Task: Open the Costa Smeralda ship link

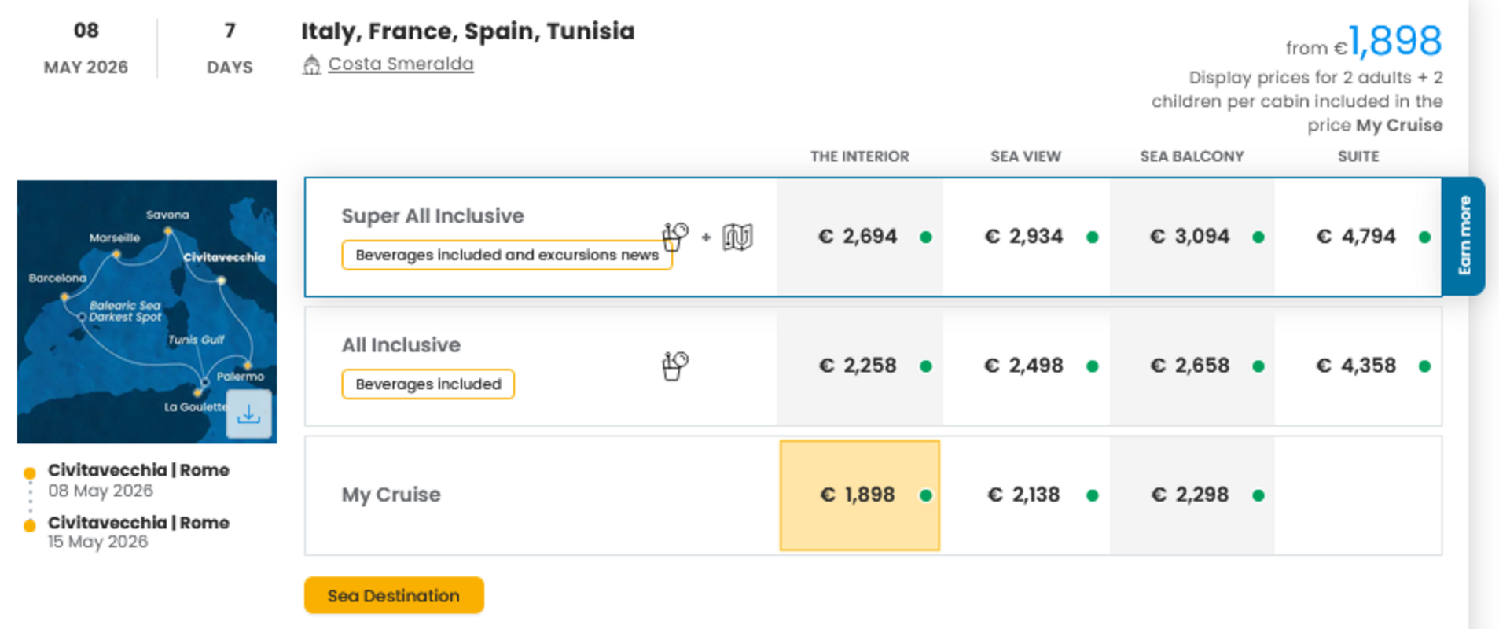Action: tap(401, 64)
